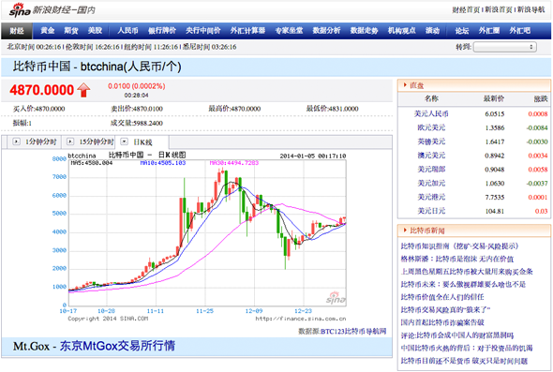Open the 美元瑞郎 currency pair link
This screenshot has height=372, width=553.
pos(431,170)
